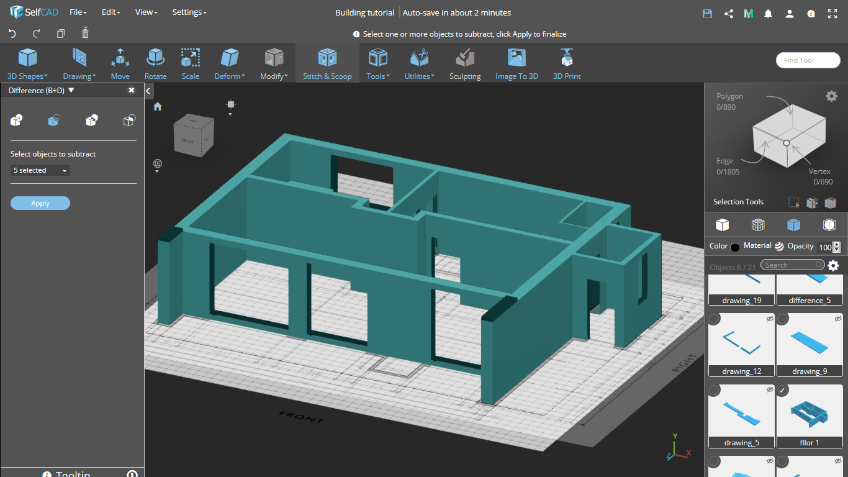
Task: Expand the Difference (B+D) panel arrow
Action: 71,90
